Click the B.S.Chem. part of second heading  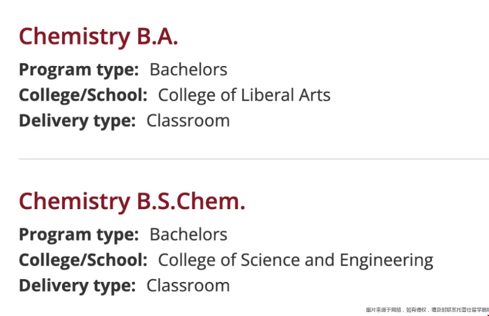[191, 201]
